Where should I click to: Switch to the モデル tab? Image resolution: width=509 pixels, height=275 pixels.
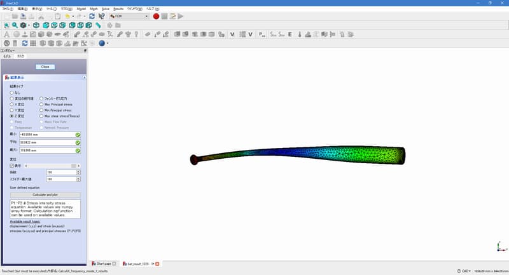click(x=7, y=56)
